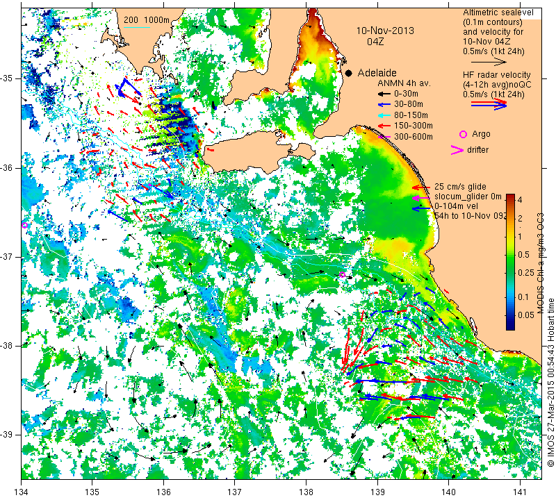Click the '30-80m' legend label
This screenshot has height=500, width=556.
(x=409, y=105)
